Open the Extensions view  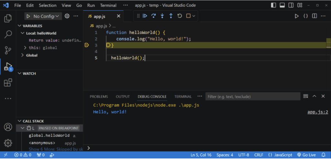click(8, 83)
